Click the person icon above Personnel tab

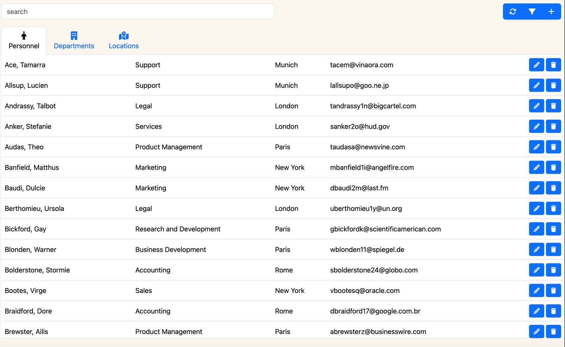pyautogui.click(x=24, y=35)
